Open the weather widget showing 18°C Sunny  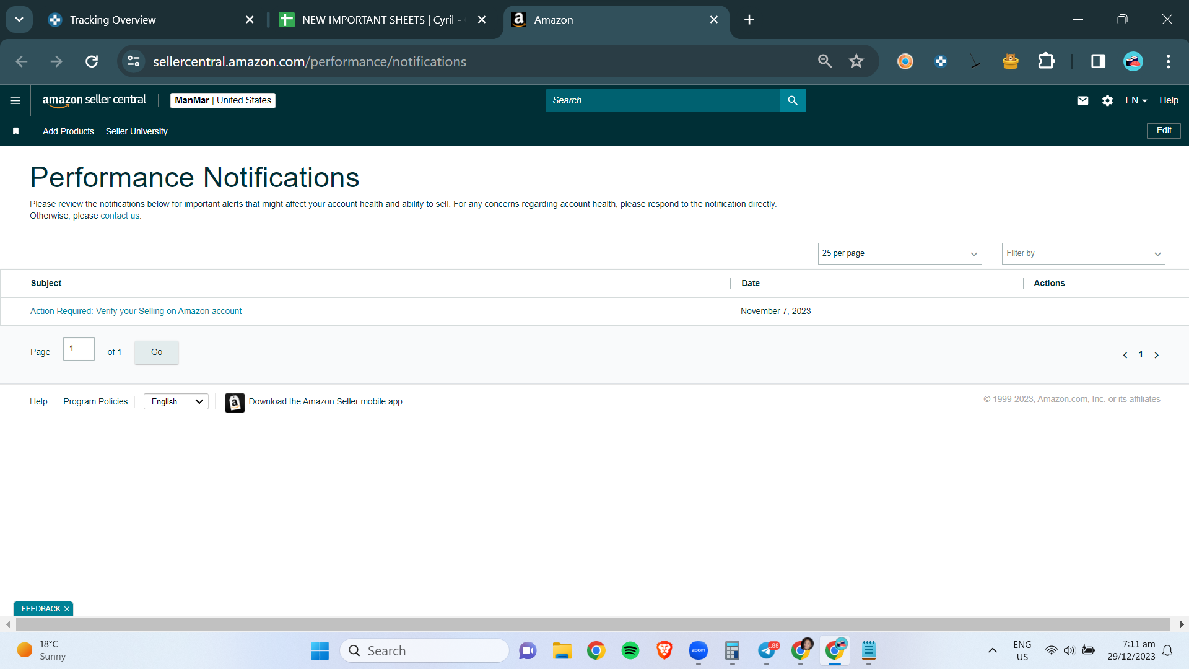42,650
